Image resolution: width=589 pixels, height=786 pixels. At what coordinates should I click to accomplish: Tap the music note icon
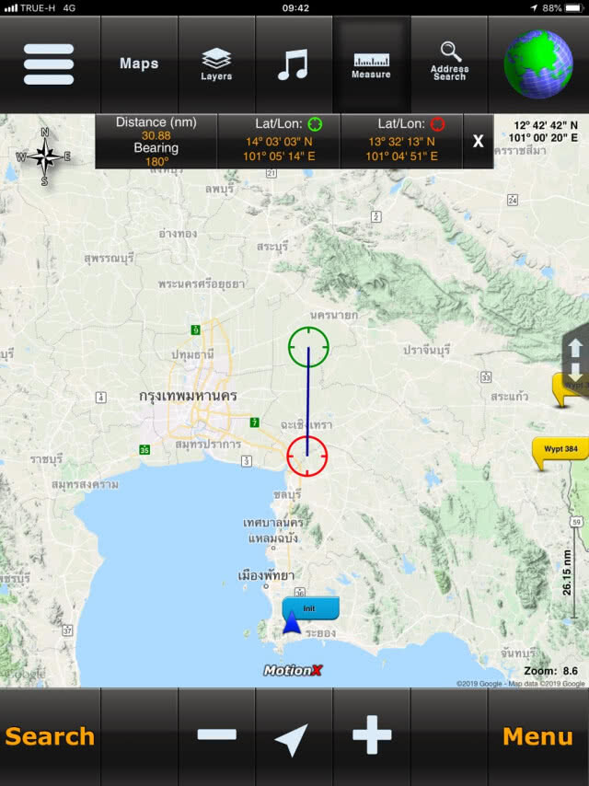(x=294, y=64)
